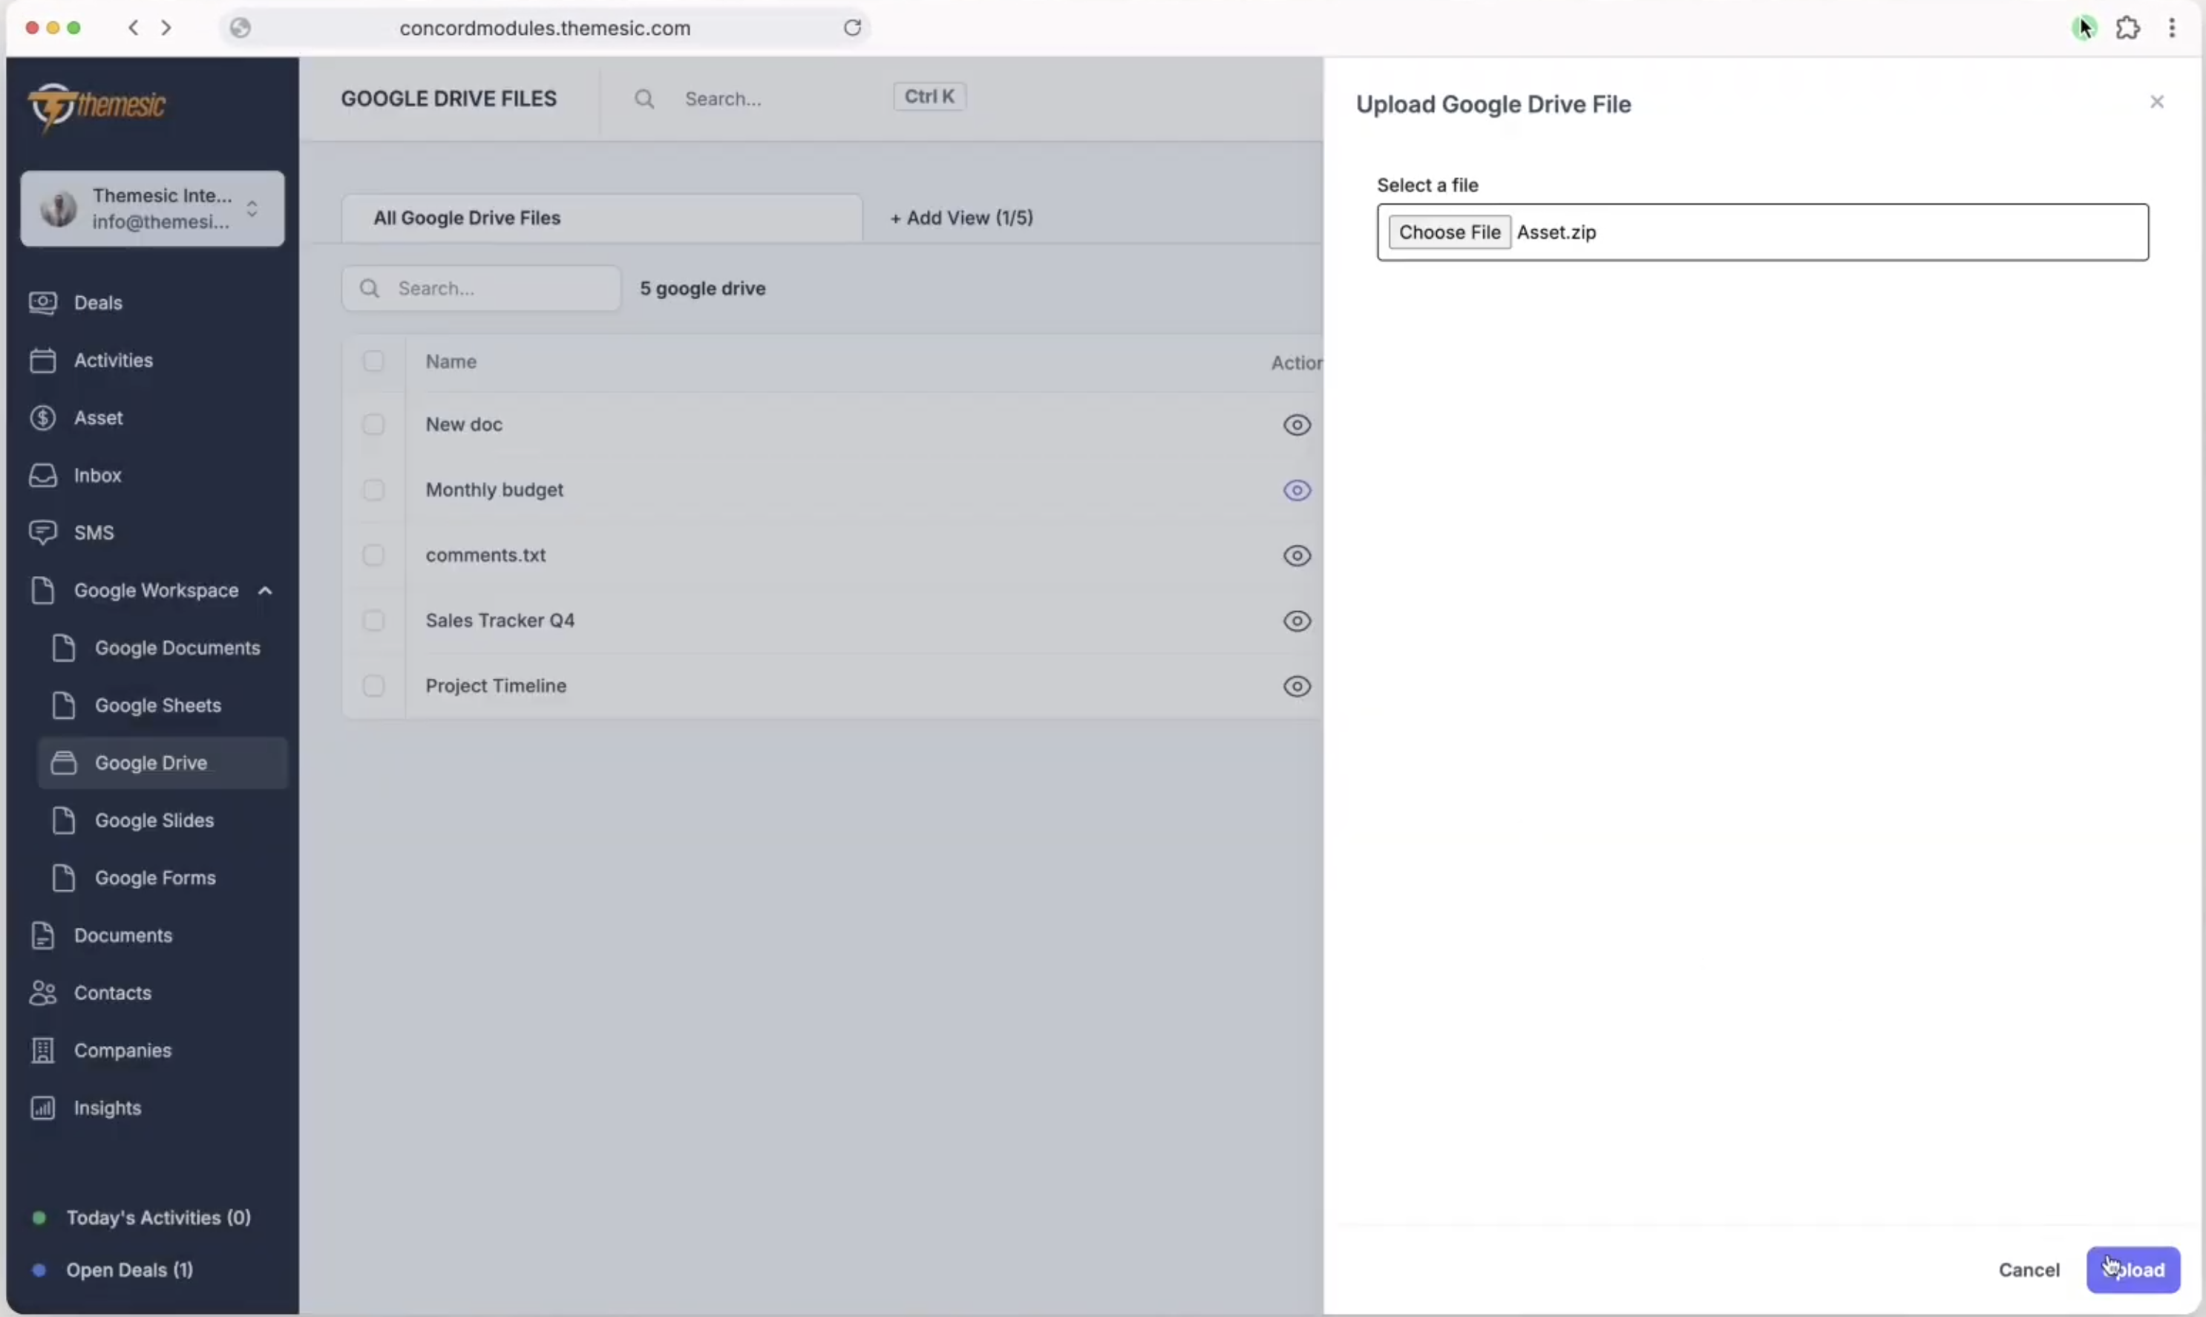
Task: Check the Sales Tracker Q4 checkbox
Action: point(373,621)
